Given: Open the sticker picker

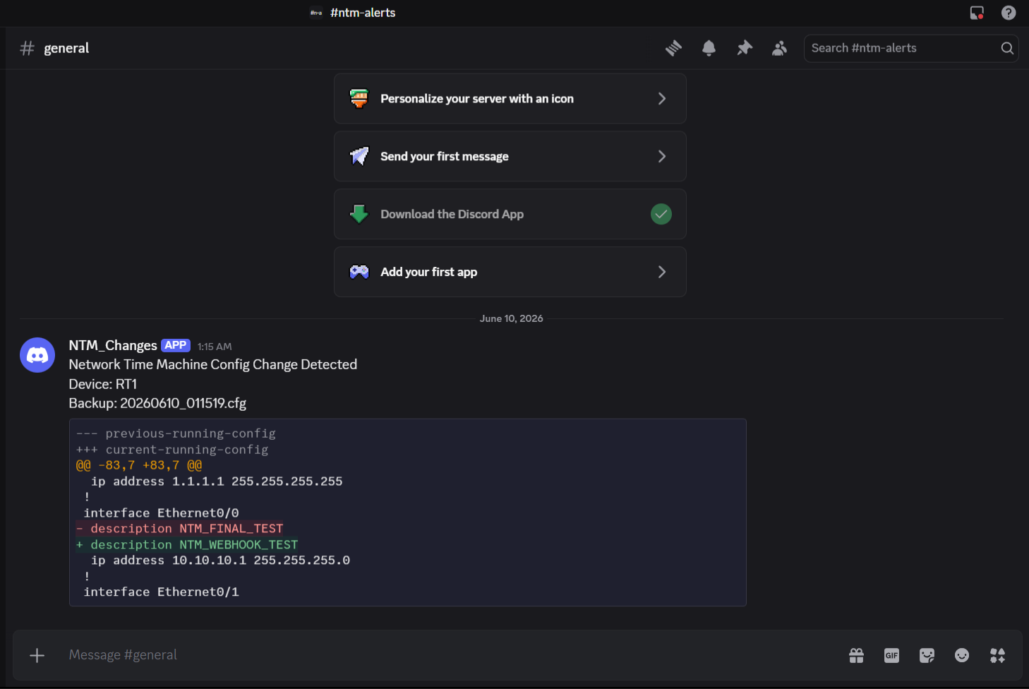Looking at the screenshot, I should click(x=927, y=655).
